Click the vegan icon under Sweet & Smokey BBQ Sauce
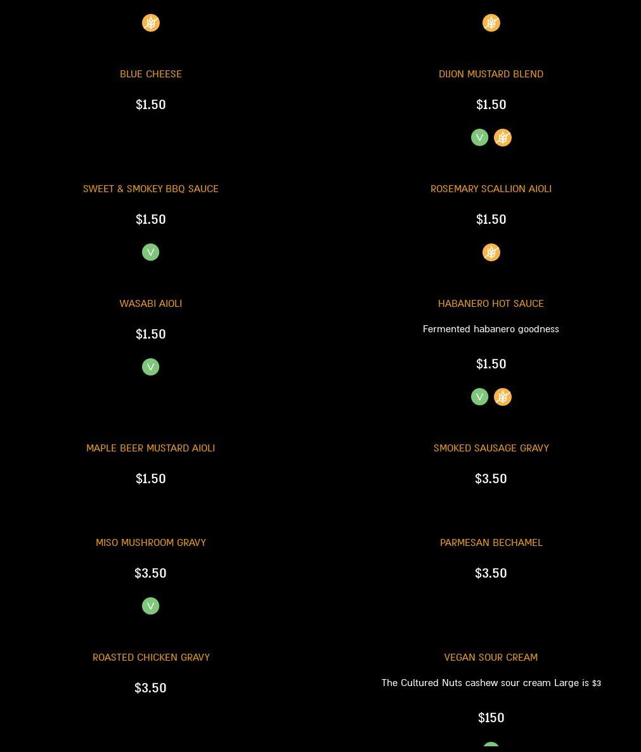Viewport: 641px width, 752px height. (150, 252)
